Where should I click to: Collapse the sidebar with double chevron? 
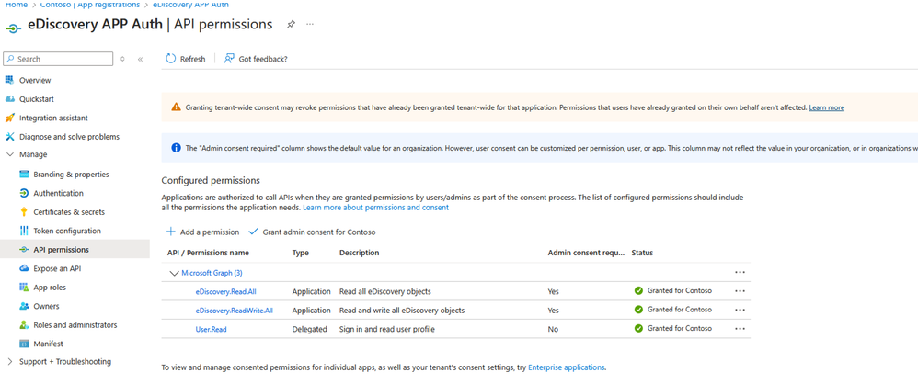(x=140, y=59)
